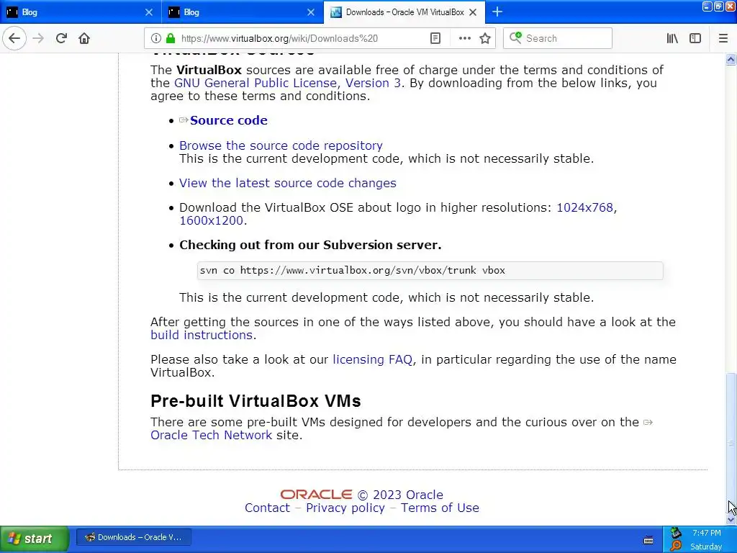Viewport: 737px width, 553px height.
Task: Open View the latest source code changes
Action: (288, 183)
